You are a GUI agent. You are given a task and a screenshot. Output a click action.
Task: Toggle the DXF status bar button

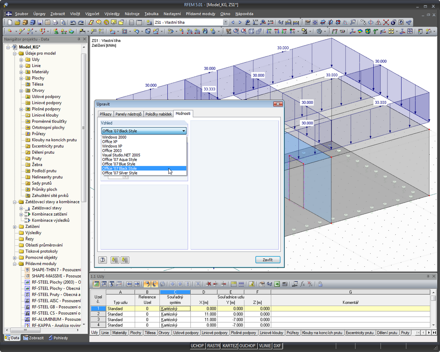tap(277, 346)
